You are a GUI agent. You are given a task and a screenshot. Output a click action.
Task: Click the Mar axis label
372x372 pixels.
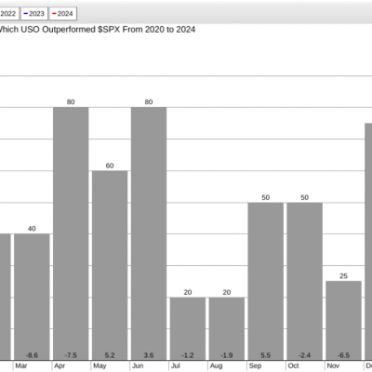pyautogui.click(x=21, y=365)
